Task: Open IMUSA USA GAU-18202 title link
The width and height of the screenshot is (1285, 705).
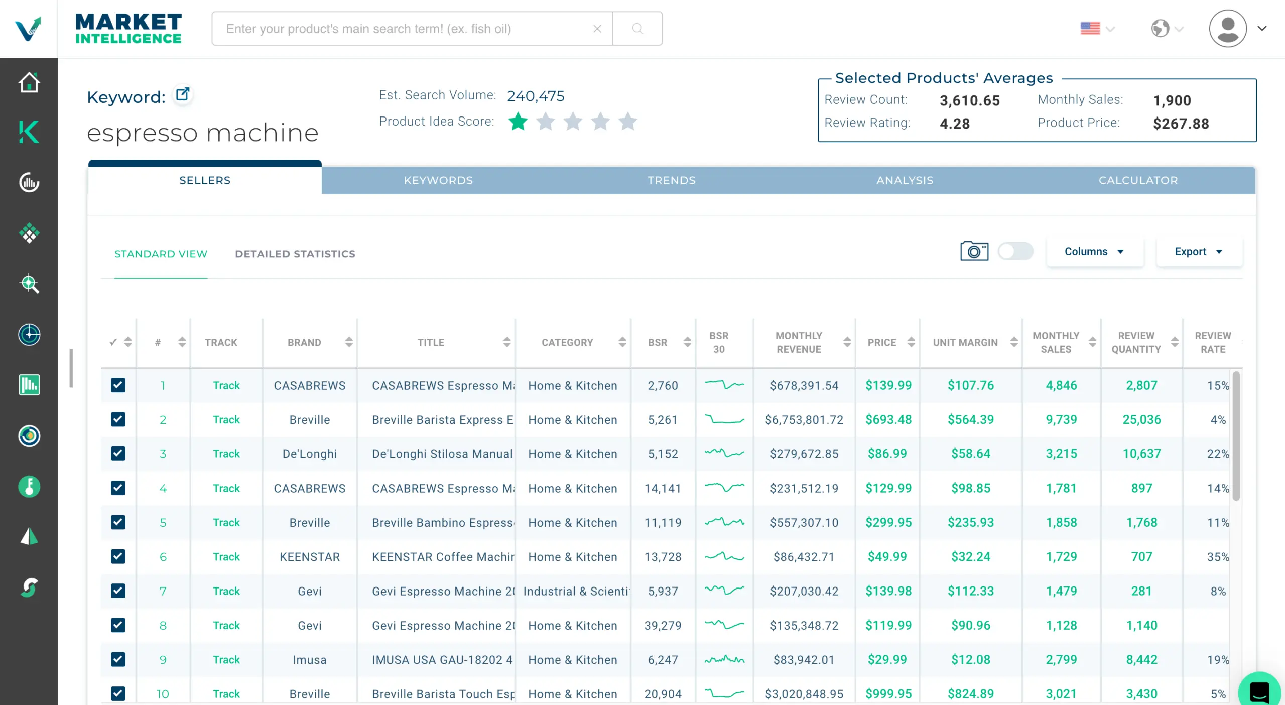Action: pos(443,659)
